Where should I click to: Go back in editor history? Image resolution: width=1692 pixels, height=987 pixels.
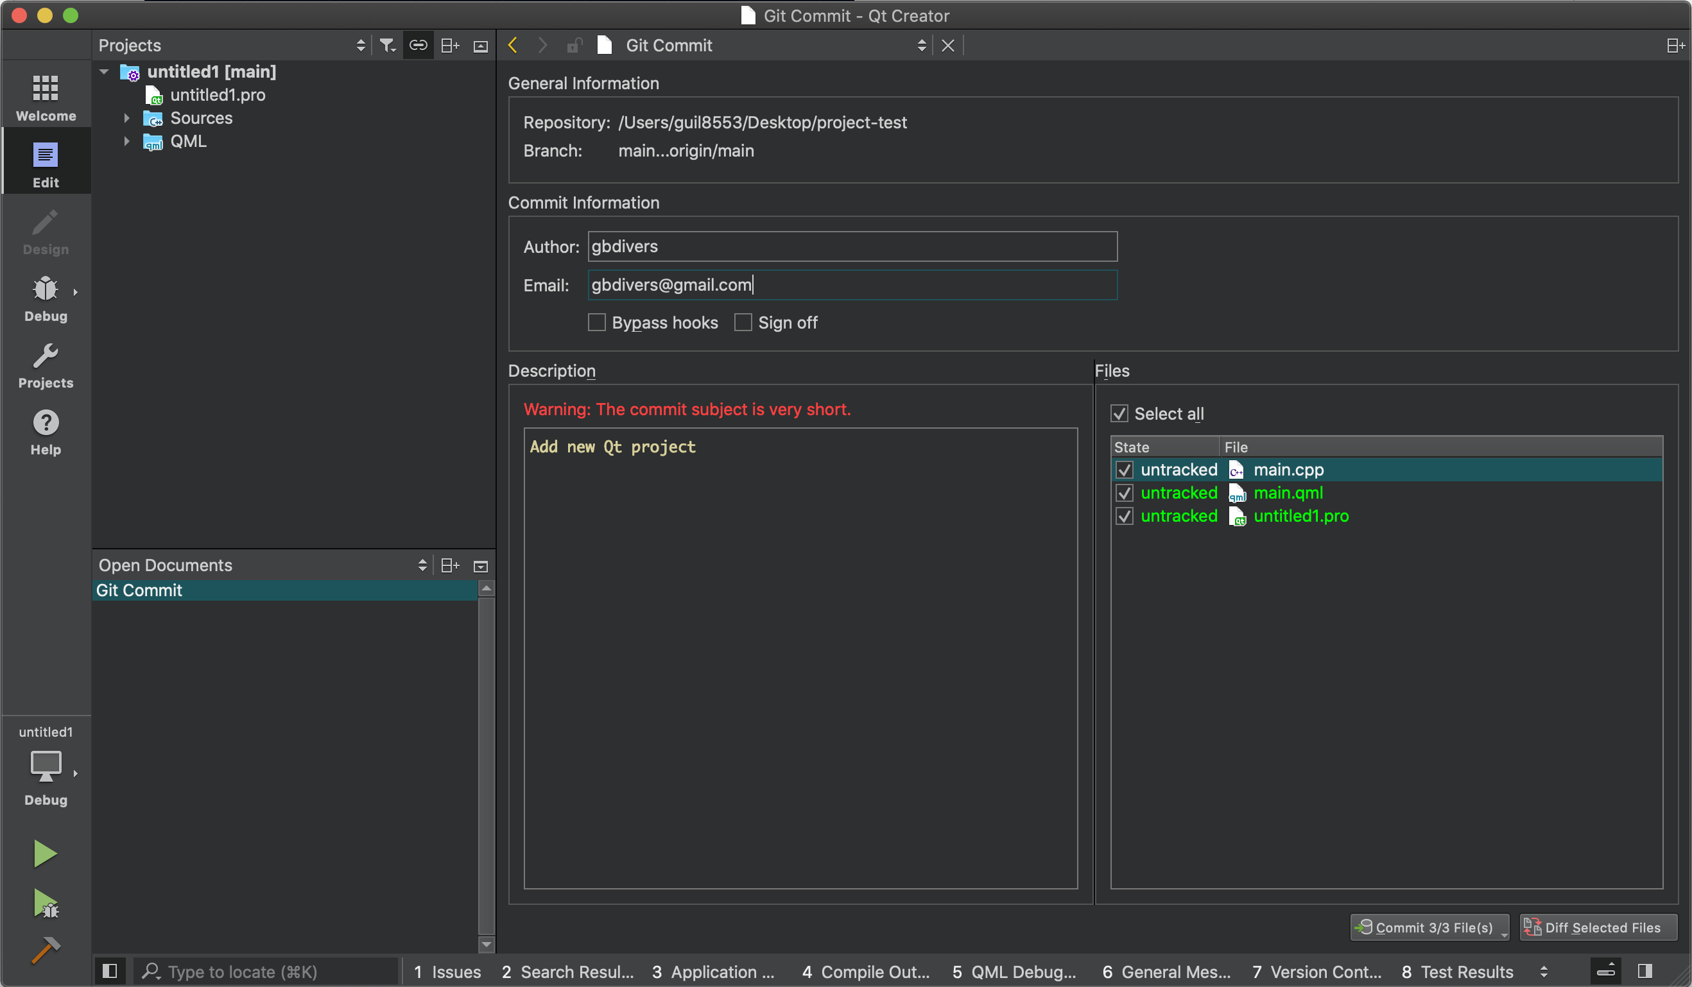pyautogui.click(x=513, y=45)
